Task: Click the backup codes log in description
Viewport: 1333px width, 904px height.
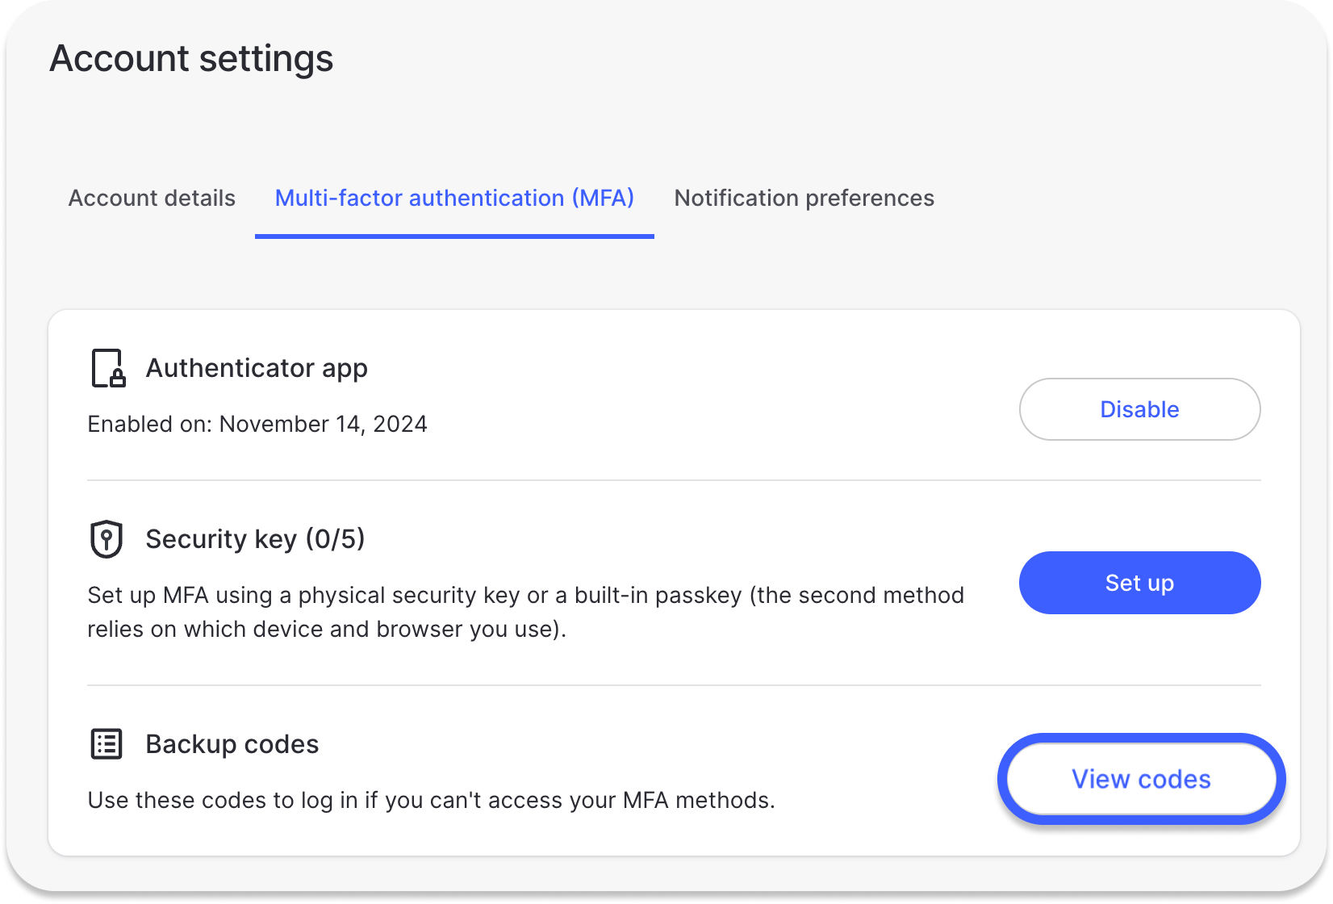Action: point(431,801)
